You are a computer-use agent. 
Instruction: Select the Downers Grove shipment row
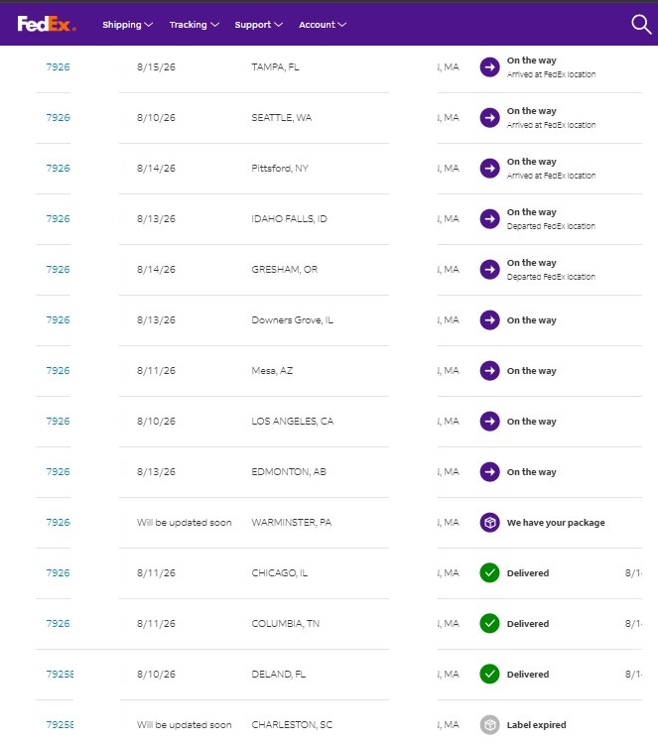pos(338,320)
